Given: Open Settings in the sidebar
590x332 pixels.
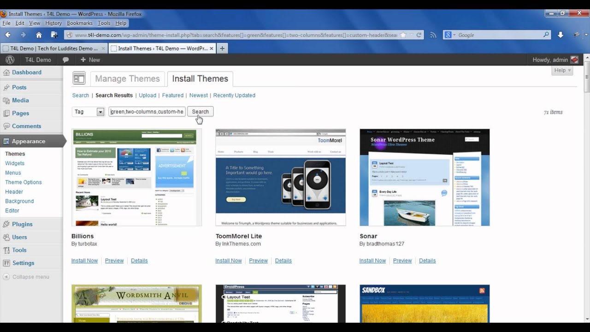Looking at the screenshot, I should [x=23, y=263].
